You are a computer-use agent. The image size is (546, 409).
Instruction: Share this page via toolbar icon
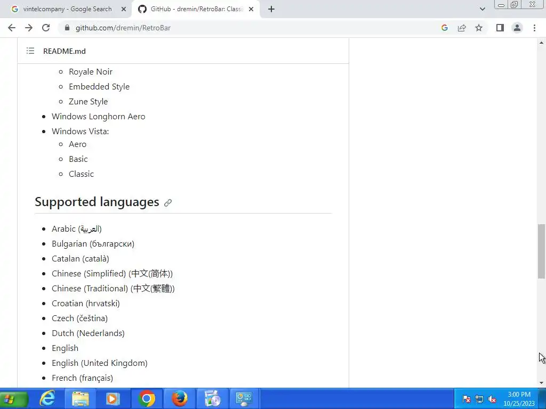(x=462, y=28)
